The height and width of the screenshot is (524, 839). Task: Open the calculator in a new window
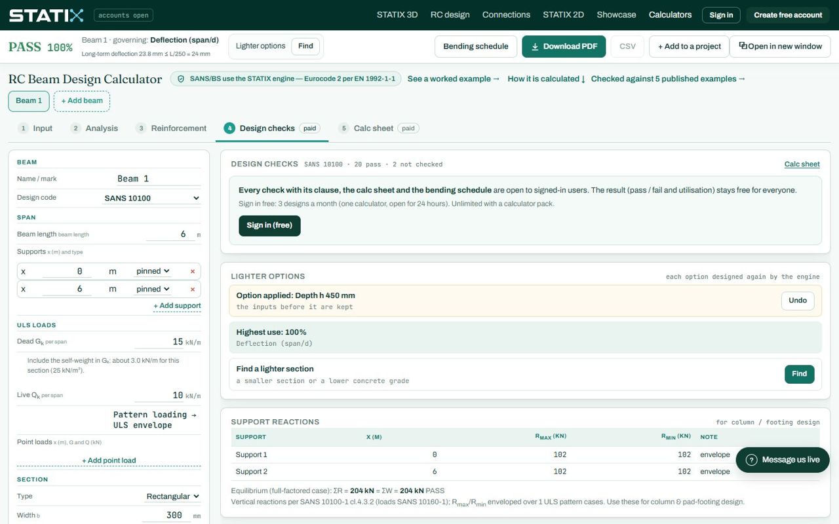[x=780, y=47]
